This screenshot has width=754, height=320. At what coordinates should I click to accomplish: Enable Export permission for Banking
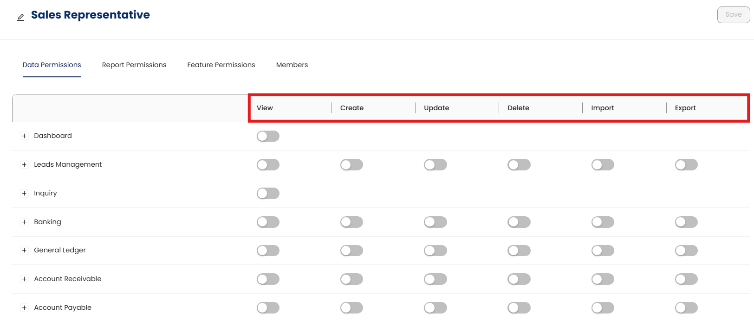[686, 222]
